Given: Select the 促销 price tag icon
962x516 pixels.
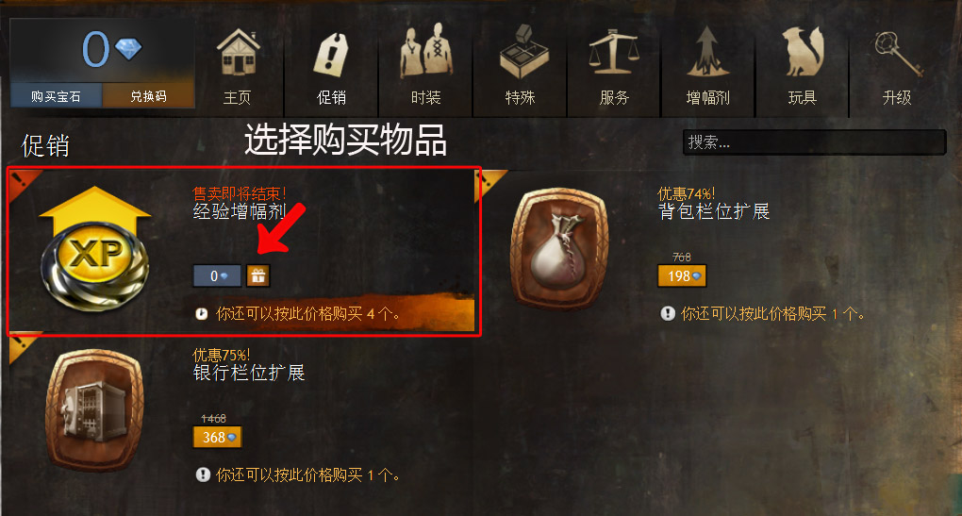Looking at the screenshot, I should coord(331,55).
